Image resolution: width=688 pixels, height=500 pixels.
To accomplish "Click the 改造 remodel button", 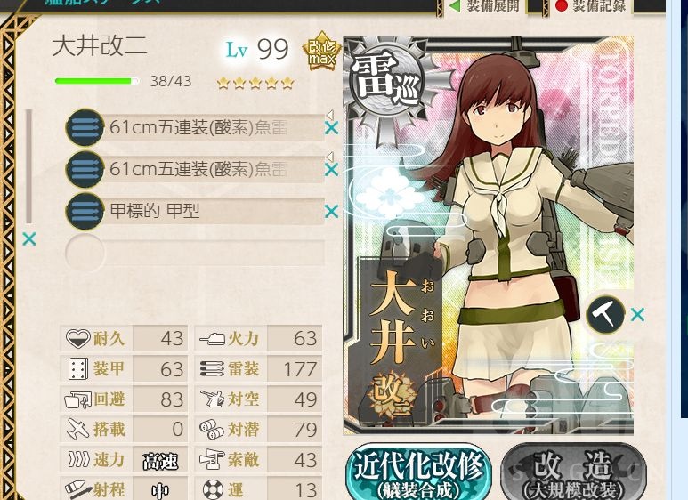I will (x=573, y=472).
